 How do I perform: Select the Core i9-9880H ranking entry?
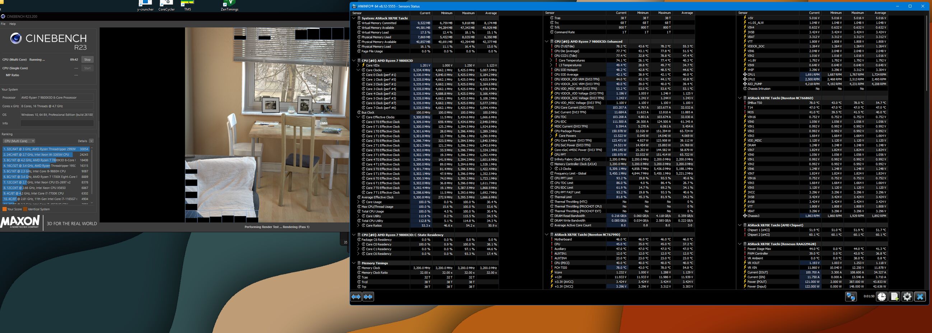[x=46, y=171]
